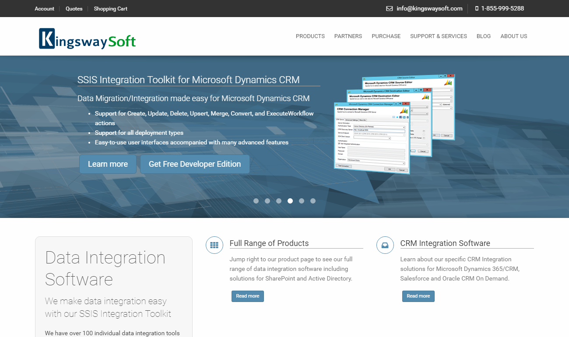569x337 pixels.
Task: Select the third carousel slide dot
Action: [x=279, y=201]
